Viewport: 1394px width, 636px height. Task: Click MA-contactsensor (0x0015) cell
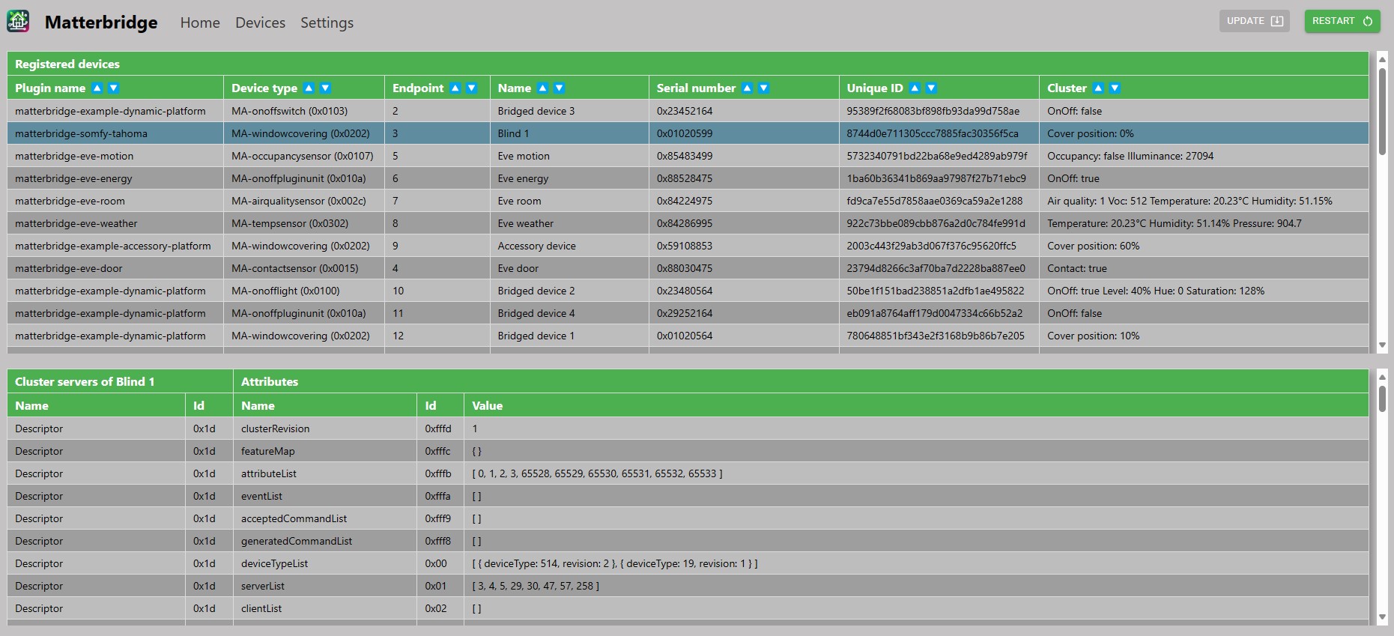click(304, 268)
